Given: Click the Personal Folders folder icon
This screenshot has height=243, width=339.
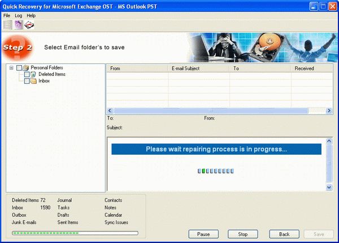Looking at the screenshot, I should pos(26,68).
